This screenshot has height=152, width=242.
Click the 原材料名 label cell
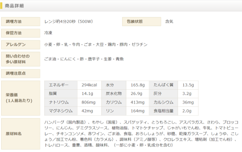(x=21, y=134)
